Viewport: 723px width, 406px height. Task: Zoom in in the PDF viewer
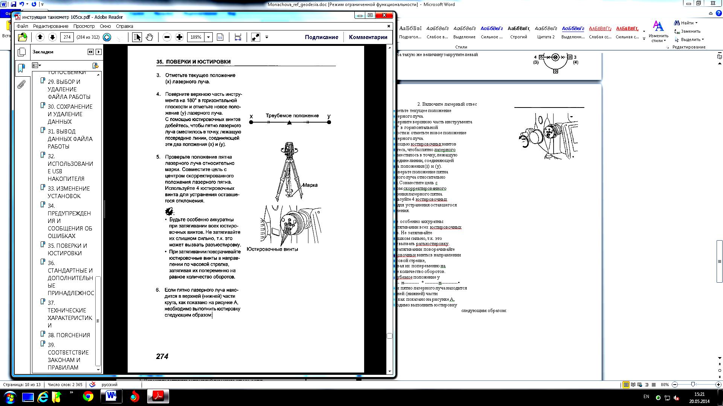[x=179, y=37]
